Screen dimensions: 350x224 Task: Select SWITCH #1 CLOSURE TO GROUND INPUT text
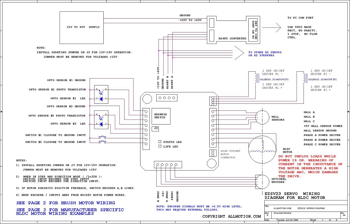(56, 135)
